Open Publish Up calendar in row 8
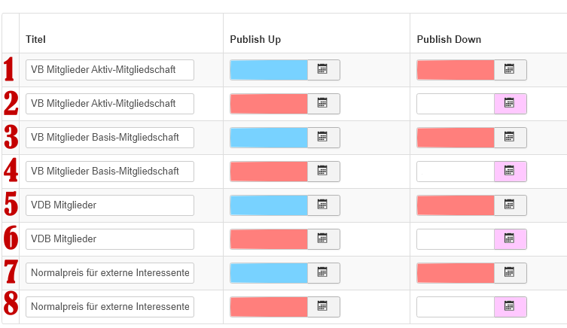The width and height of the screenshot is (567, 328). pos(323,307)
